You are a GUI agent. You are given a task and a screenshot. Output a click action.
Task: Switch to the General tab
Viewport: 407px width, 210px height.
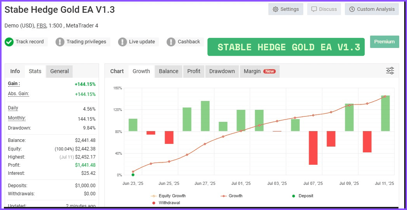pos(59,71)
